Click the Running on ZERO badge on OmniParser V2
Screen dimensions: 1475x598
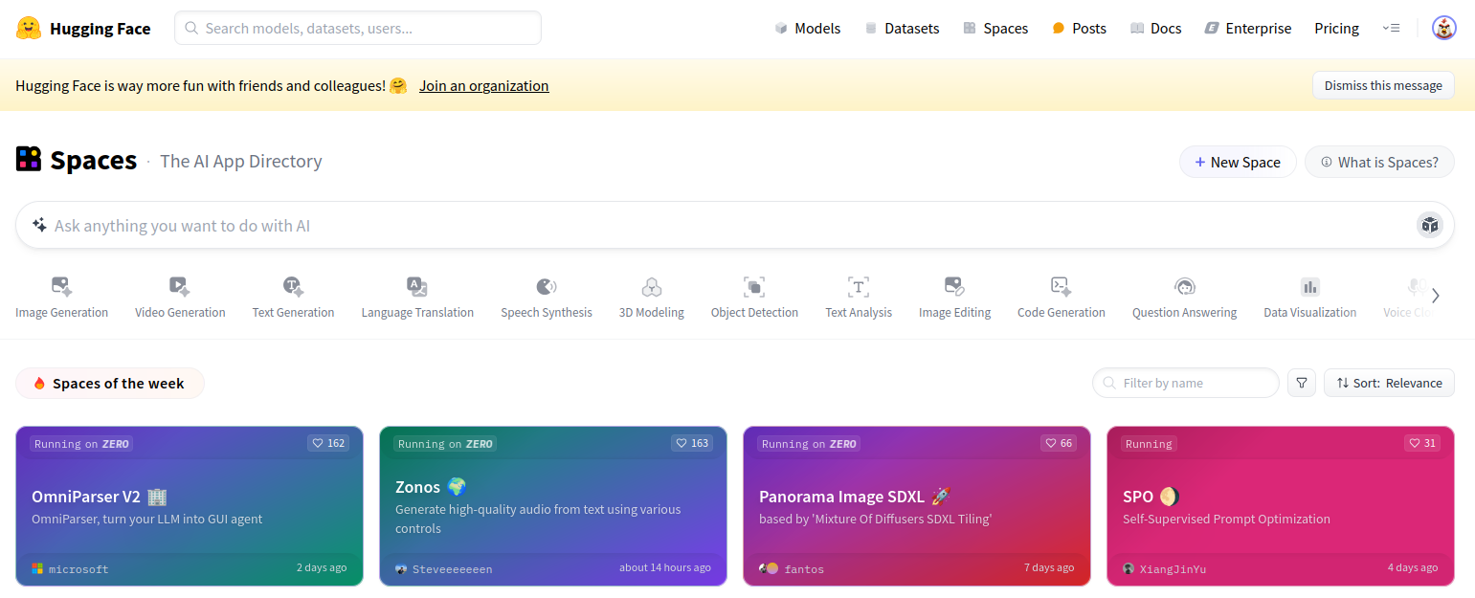[81, 444]
